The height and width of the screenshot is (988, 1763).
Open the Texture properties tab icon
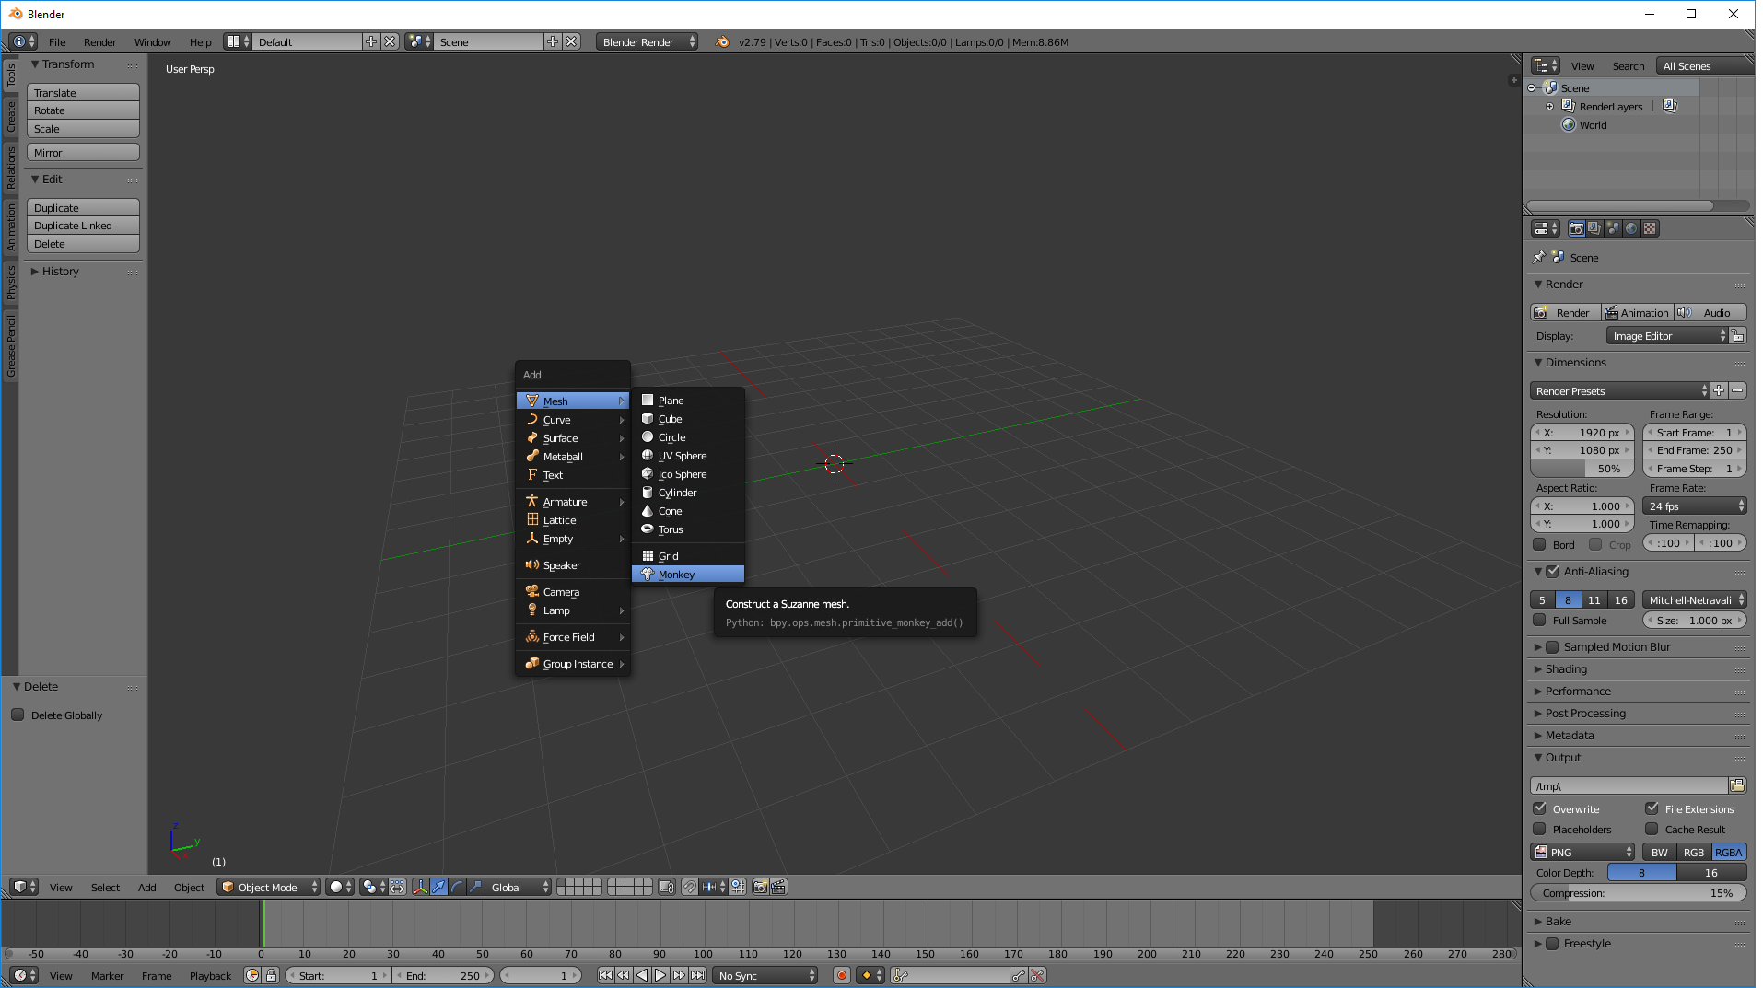coord(1650,228)
